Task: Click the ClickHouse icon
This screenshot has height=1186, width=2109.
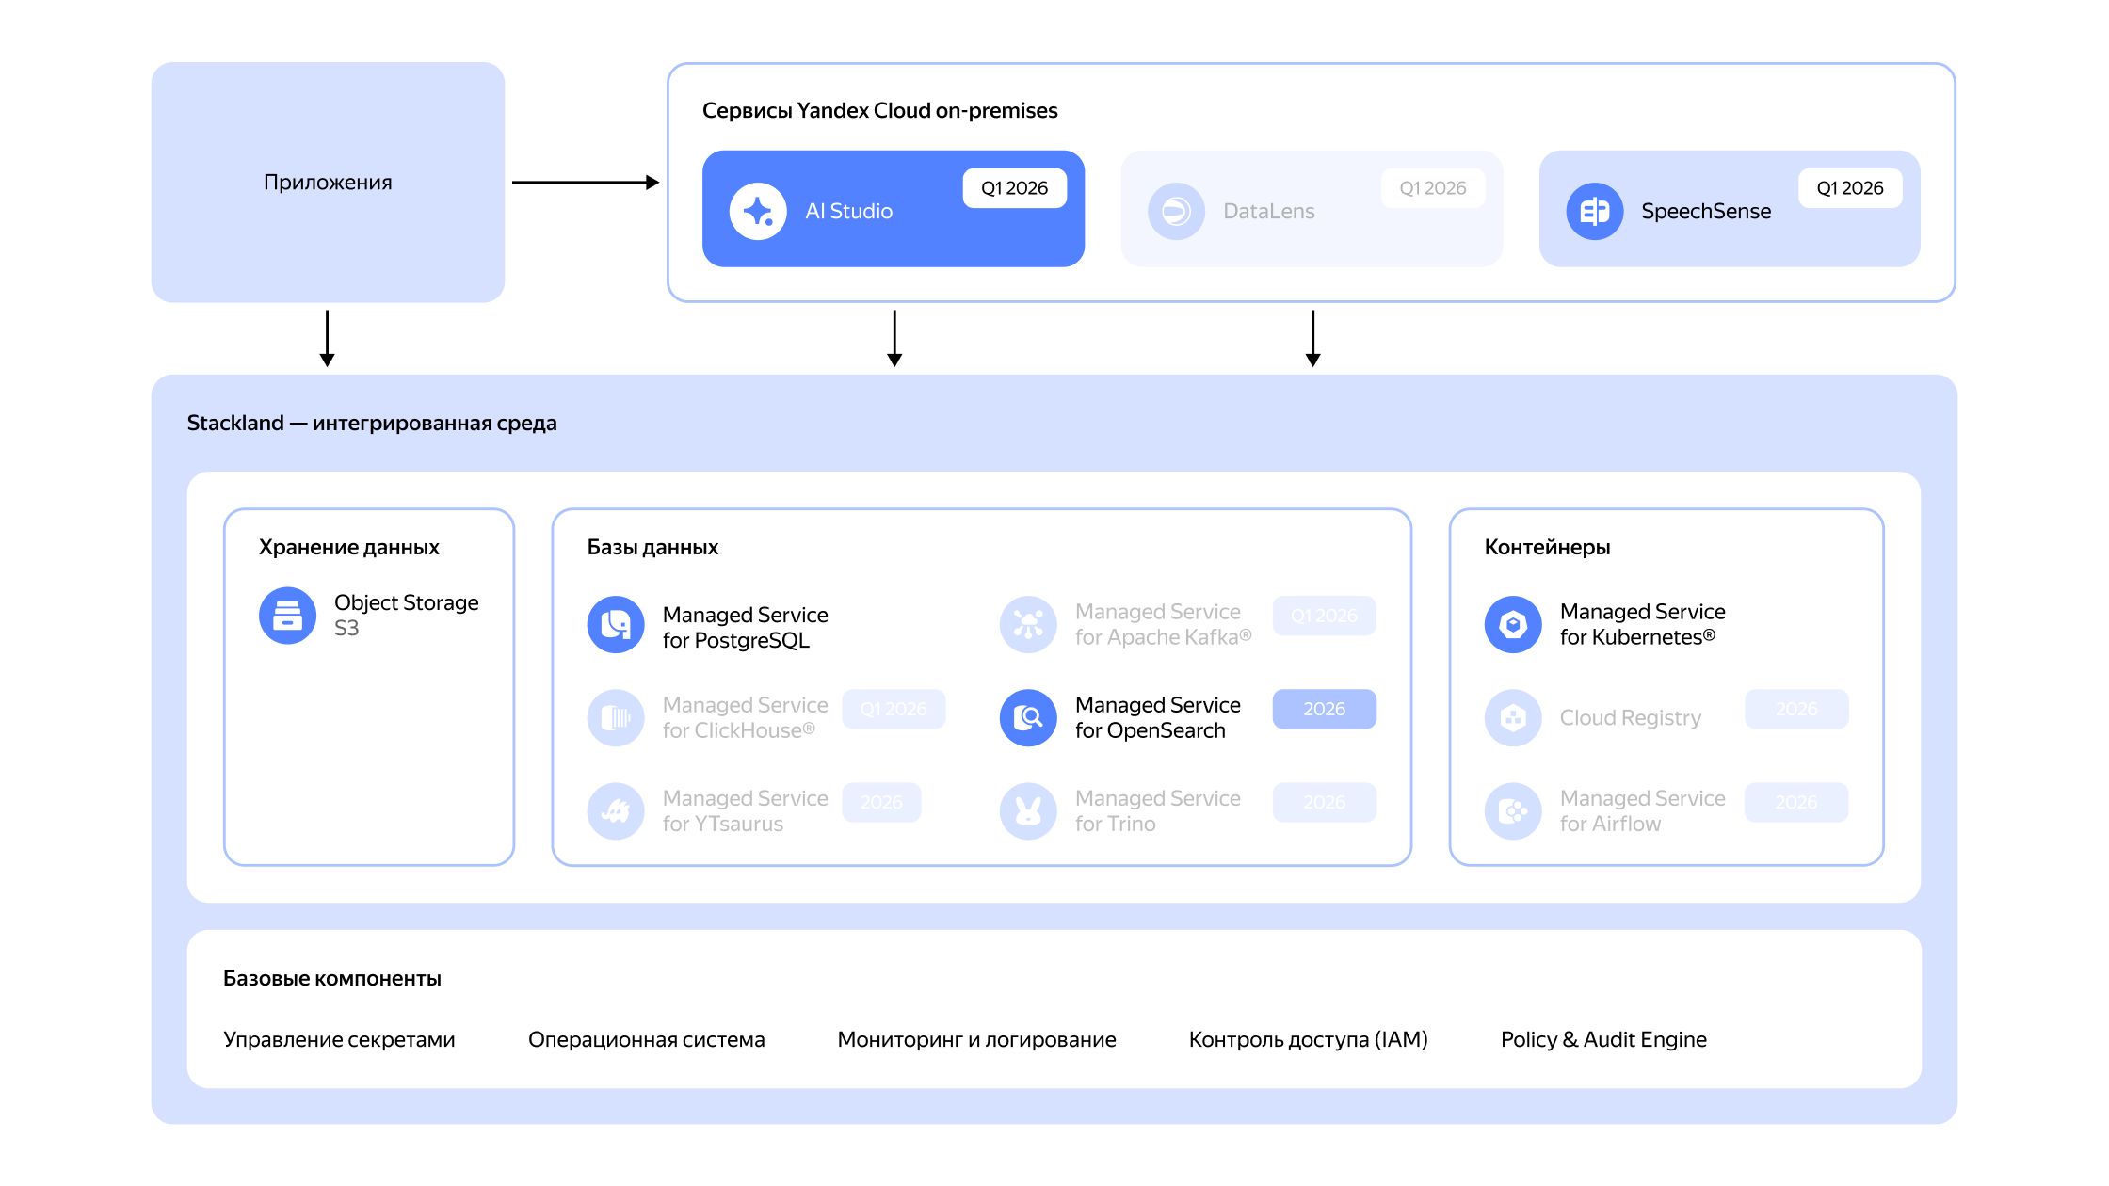Action: [616, 718]
